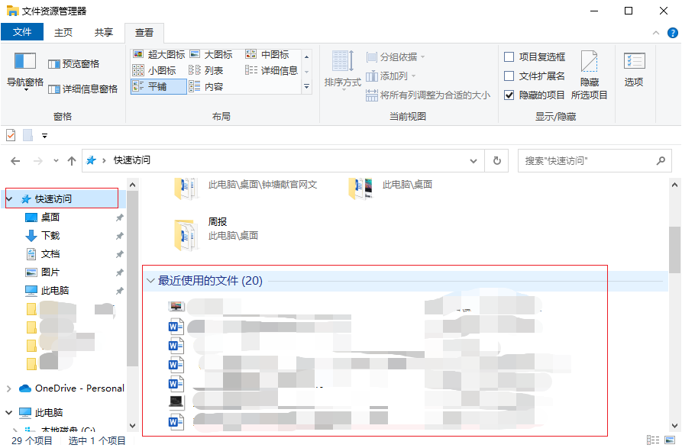
Task: Click the Refresh button beside address bar
Action: click(497, 161)
